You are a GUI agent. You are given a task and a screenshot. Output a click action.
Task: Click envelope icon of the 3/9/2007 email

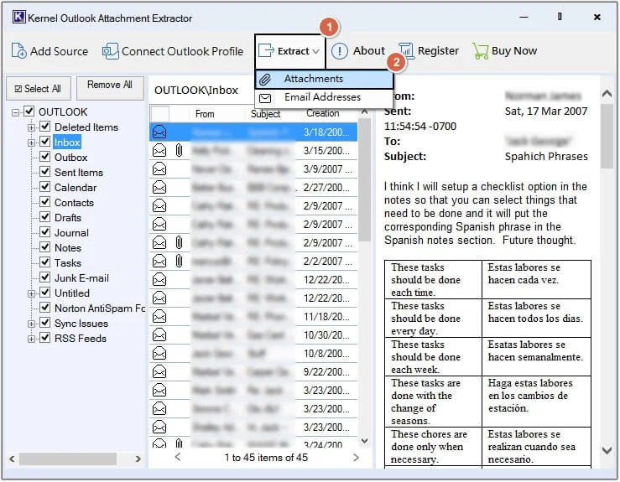[x=159, y=169]
